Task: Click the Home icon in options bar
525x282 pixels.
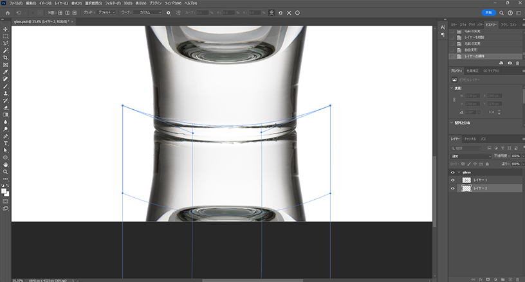Action: coord(8,13)
